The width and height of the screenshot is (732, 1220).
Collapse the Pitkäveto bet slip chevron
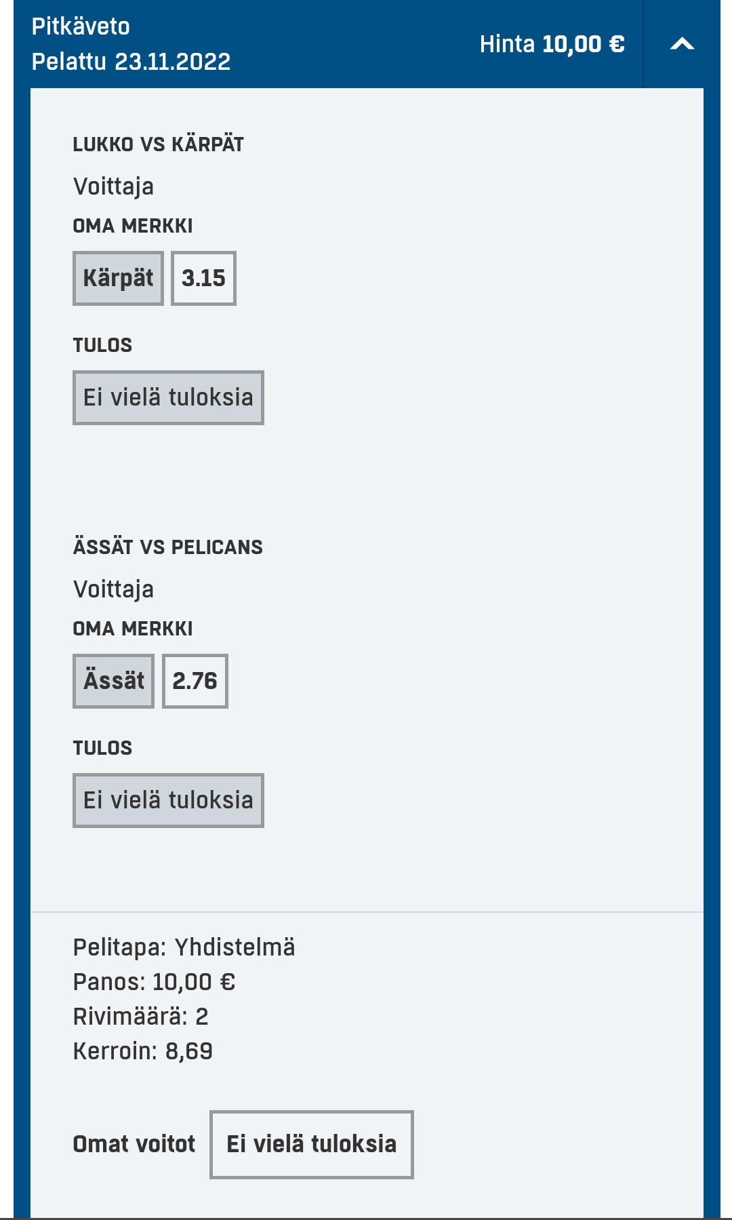pos(682,45)
